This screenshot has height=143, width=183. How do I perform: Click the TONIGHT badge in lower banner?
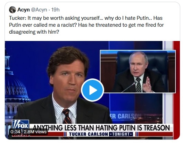pos(121,134)
